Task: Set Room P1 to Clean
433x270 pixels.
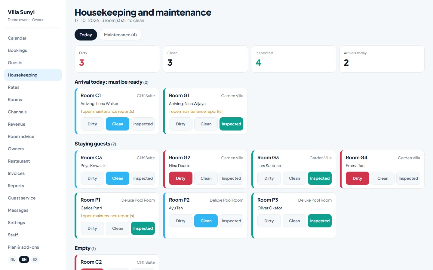Action: pyautogui.click(x=118, y=228)
